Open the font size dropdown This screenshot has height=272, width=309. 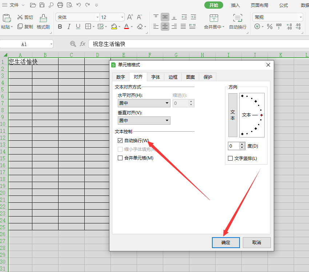click(x=122, y=17)
